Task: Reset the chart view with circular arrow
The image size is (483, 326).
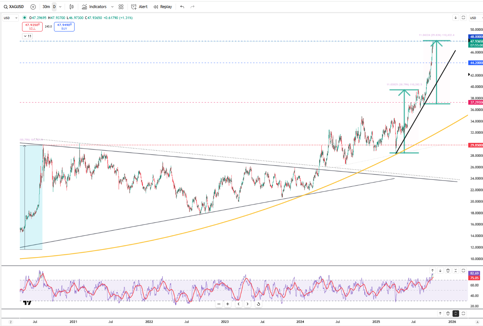Action: [258, 304]
